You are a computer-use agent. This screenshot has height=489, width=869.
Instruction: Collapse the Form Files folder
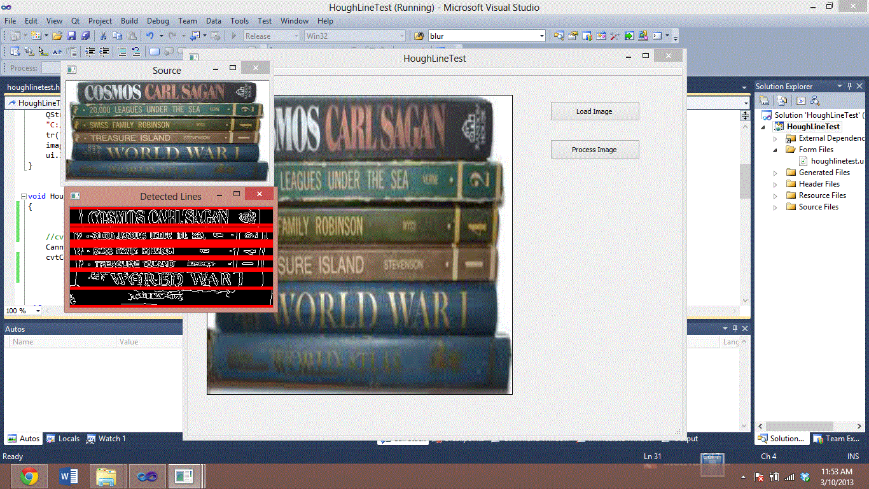click(775, 150)
